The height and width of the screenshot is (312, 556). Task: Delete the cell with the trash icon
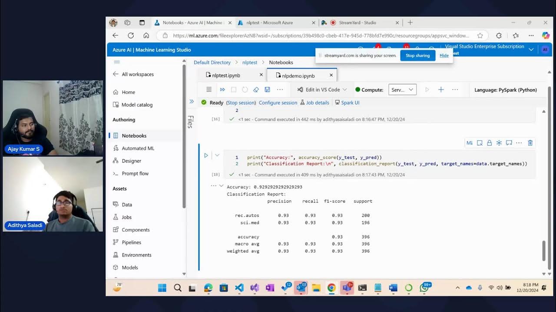(x=530, y=143)
